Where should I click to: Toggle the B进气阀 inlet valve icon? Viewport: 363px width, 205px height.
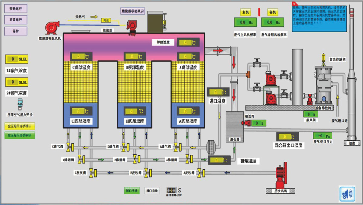pos(125,147)
